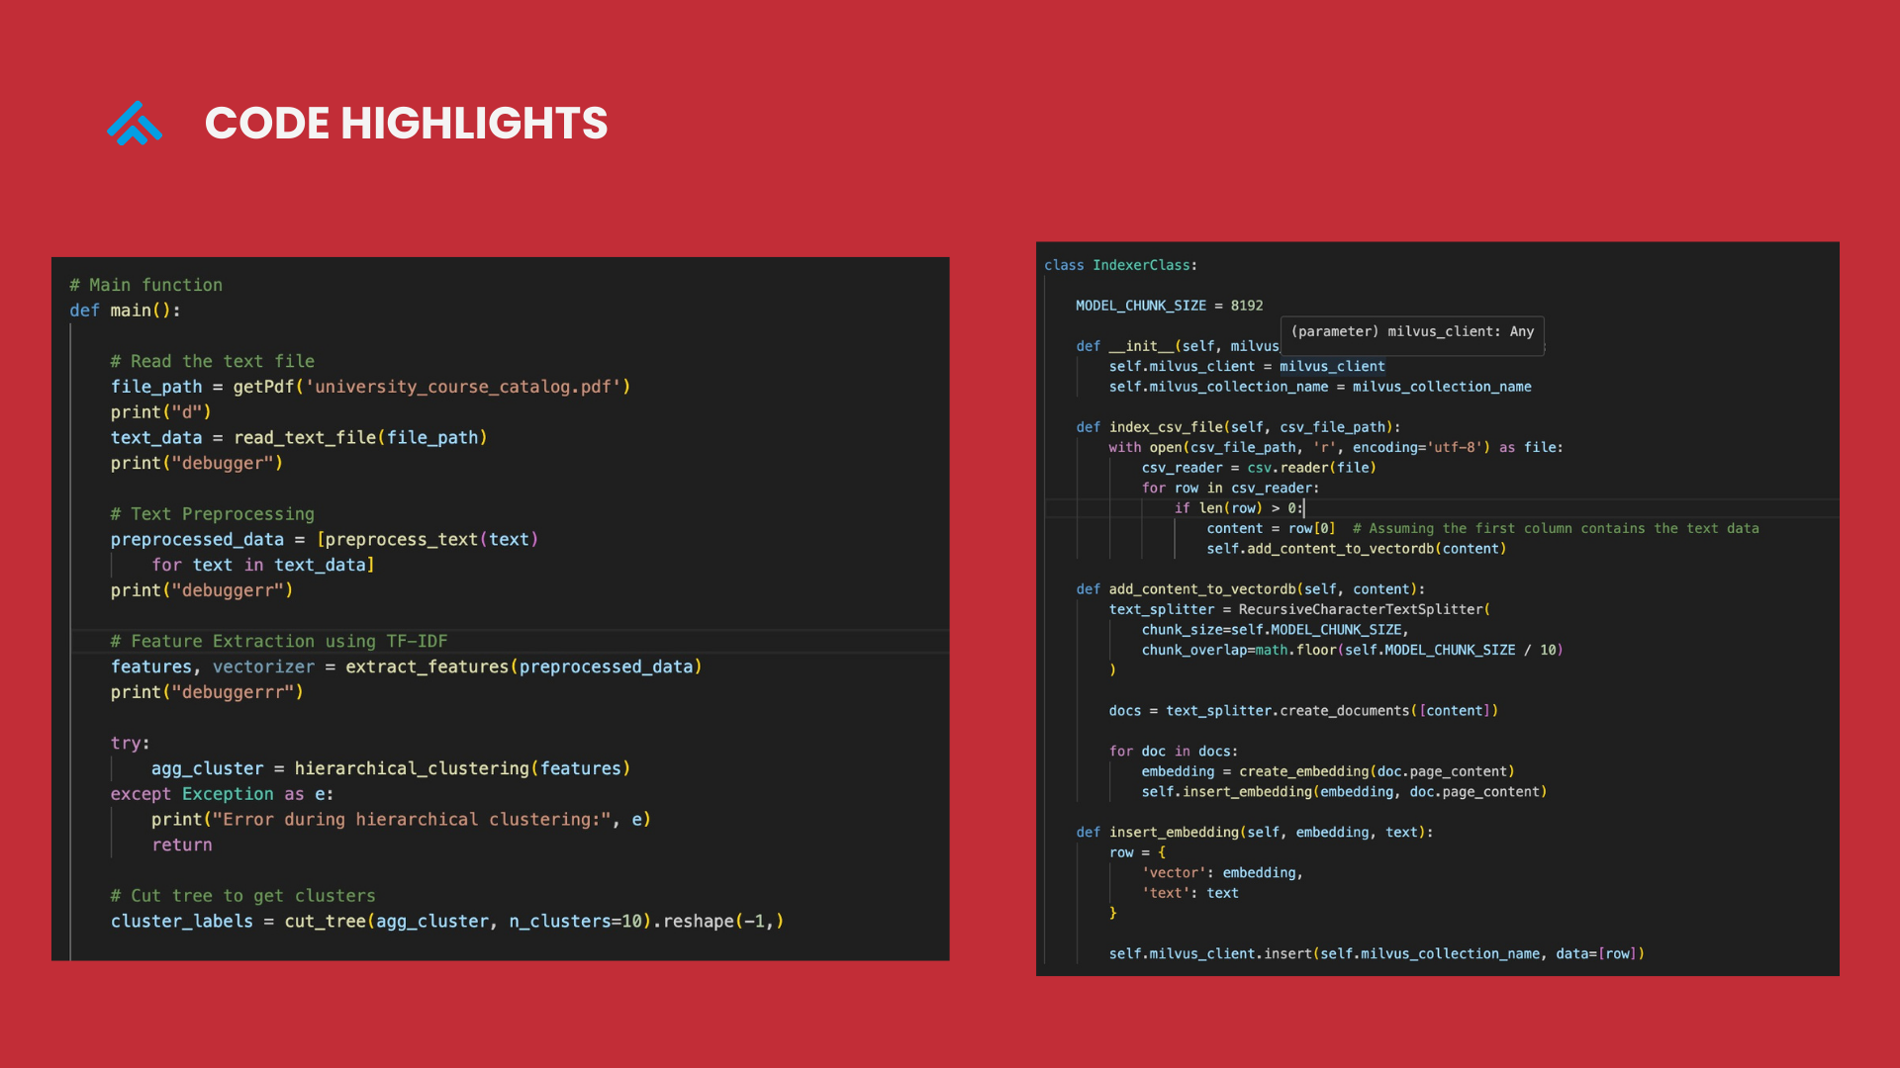Click the text cursor after 'if len(row) > 0:'
The width and height of the screenshot is (1900, 1068).
pos(1305,508)
